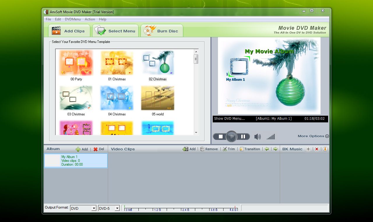
Task: Click the template list scroll-down arrow
Action: coord(196,133)
